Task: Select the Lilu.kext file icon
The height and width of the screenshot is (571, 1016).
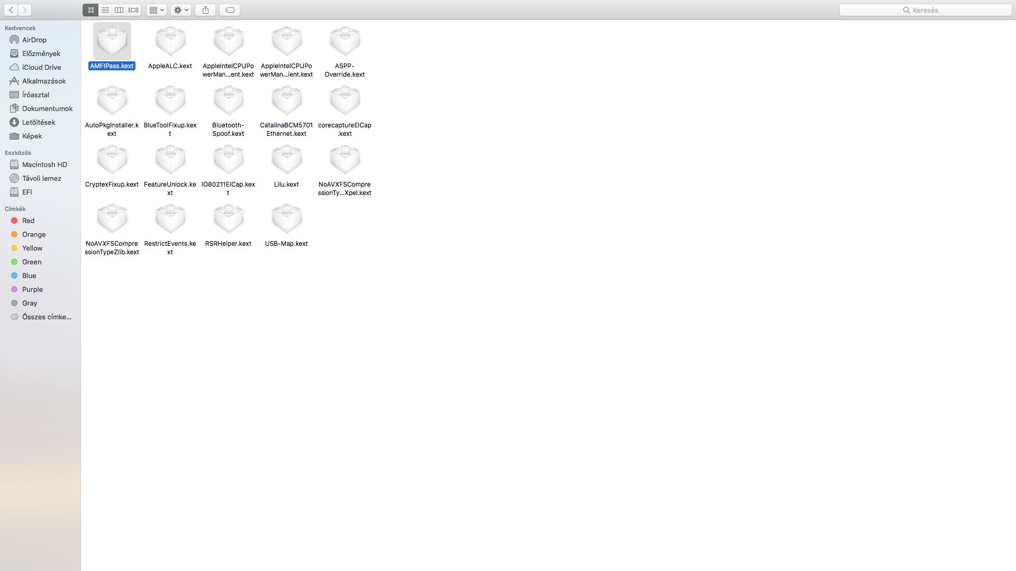Action: (286, 160)
